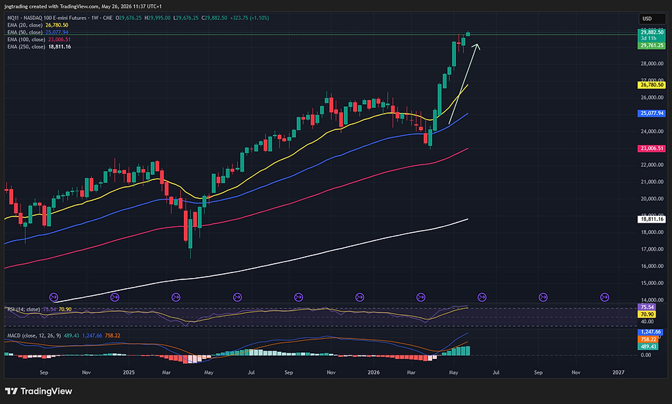Click the blue 25,077.94 EMA price label
The width and height of the screenshot is (672, 404).
tap(652, 114)
